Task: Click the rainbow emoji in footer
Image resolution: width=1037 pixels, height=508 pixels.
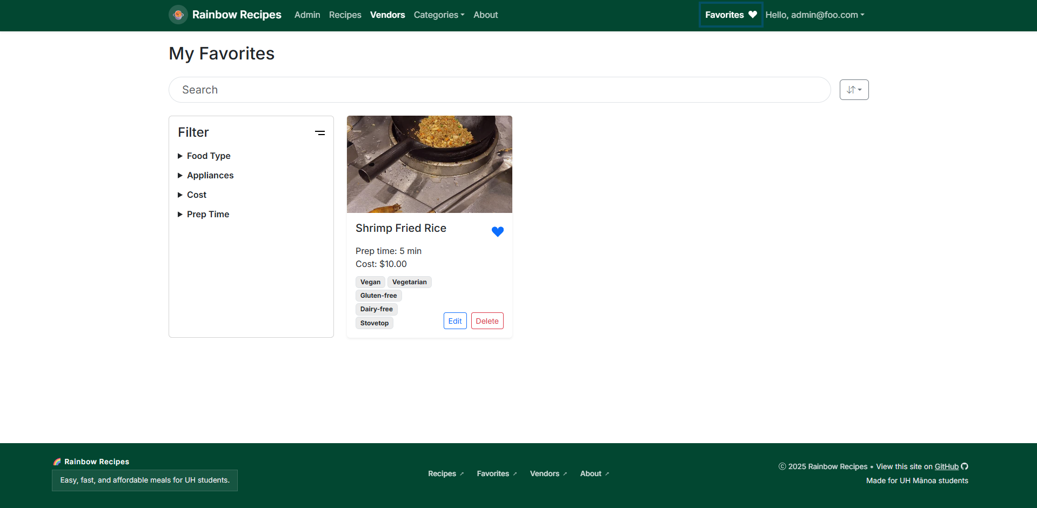Action: click(x=57, y=462)
